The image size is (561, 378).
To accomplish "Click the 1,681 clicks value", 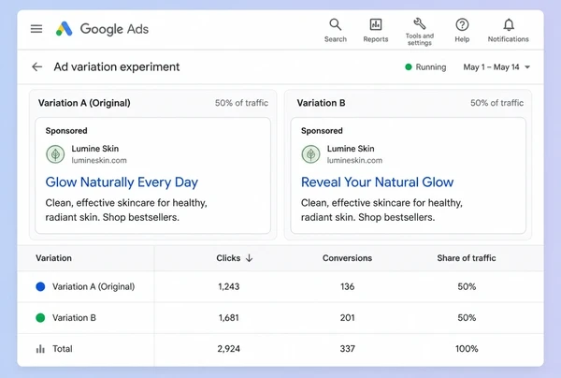I will [229, 318].
